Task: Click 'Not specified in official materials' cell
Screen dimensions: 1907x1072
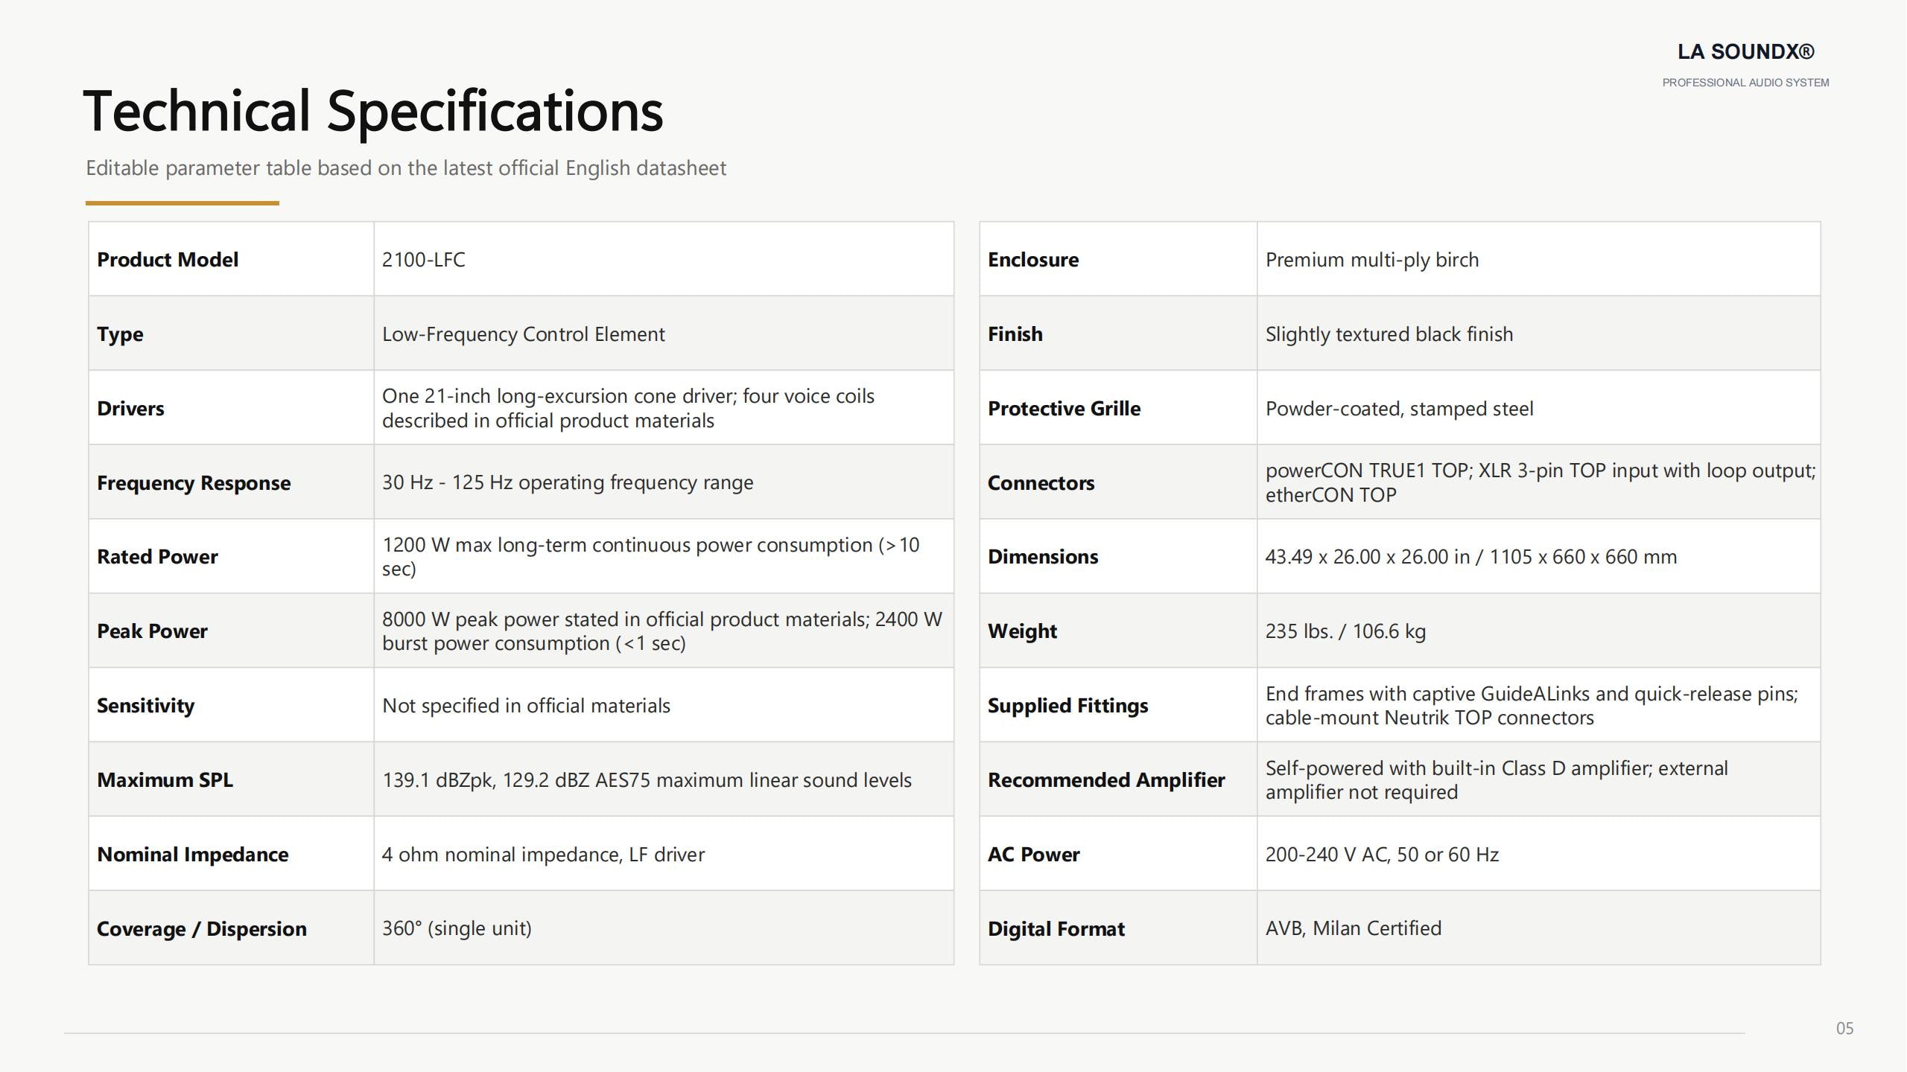Action: pyautogui.click(x=664, y=705)
